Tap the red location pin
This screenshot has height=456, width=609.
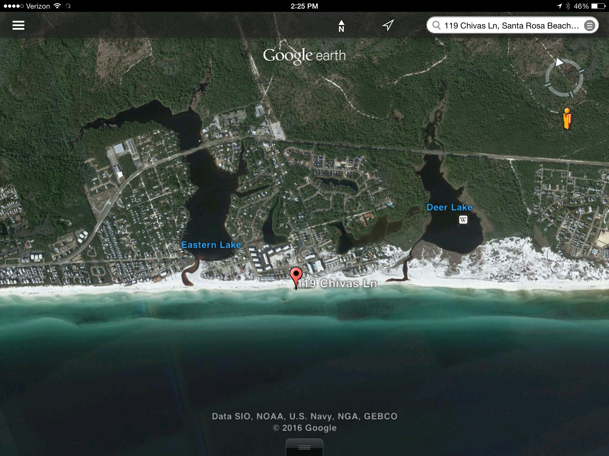coord(296,275)
